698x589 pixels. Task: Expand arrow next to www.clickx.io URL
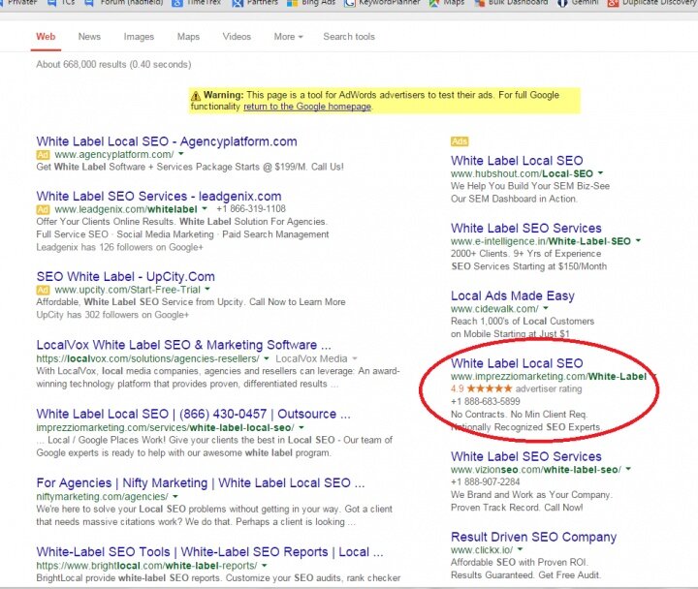coord(521,549)
